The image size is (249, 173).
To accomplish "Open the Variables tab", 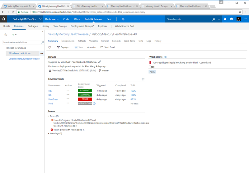I will [x=93, y=41].
